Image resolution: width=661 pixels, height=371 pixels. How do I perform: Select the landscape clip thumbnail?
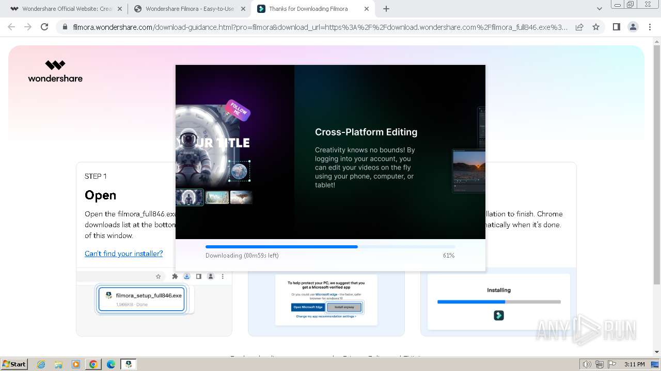tap(217, 197)
